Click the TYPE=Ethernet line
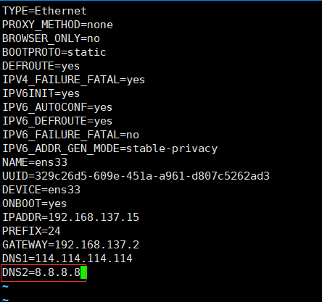Screen dimensions: 322x302 [x=44, y=11]
